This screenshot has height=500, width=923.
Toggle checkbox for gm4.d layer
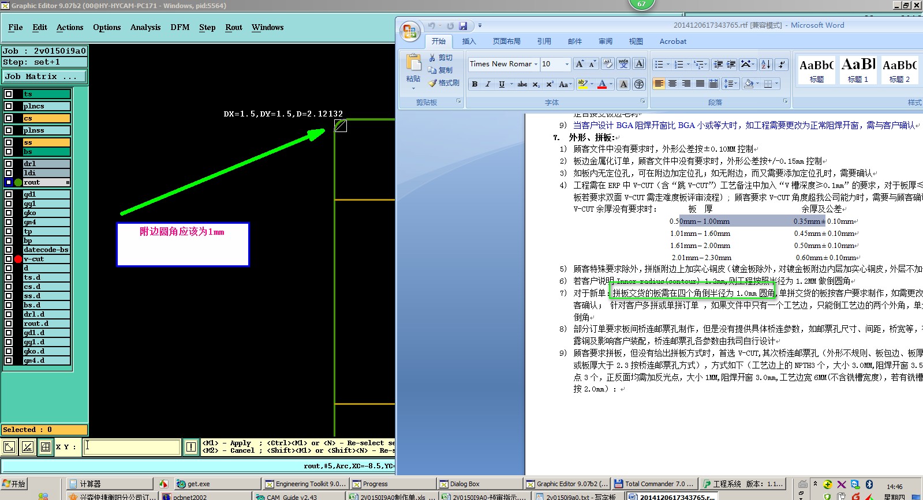[9, 360]
